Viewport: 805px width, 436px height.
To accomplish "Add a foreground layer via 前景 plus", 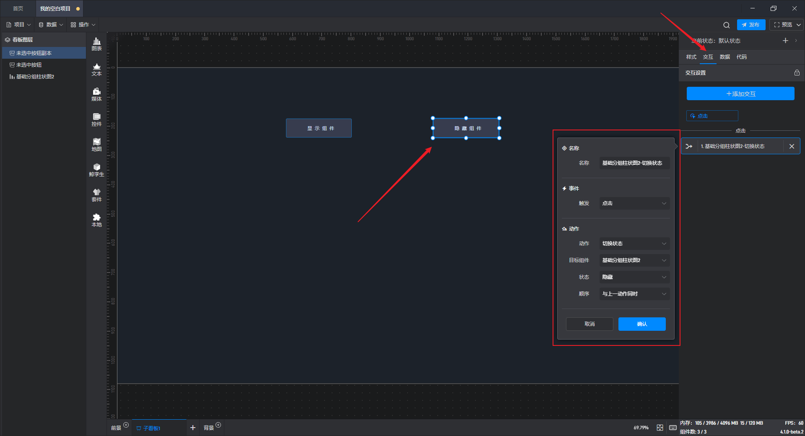I will point(126,425).
